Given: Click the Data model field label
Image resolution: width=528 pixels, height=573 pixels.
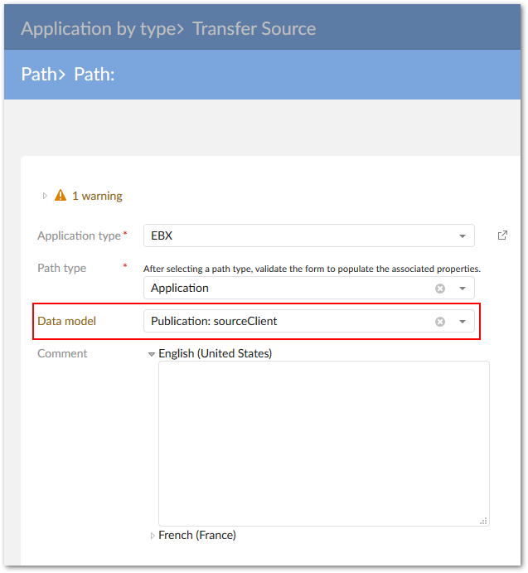Looking at the screenshot, I should point(67,321).
